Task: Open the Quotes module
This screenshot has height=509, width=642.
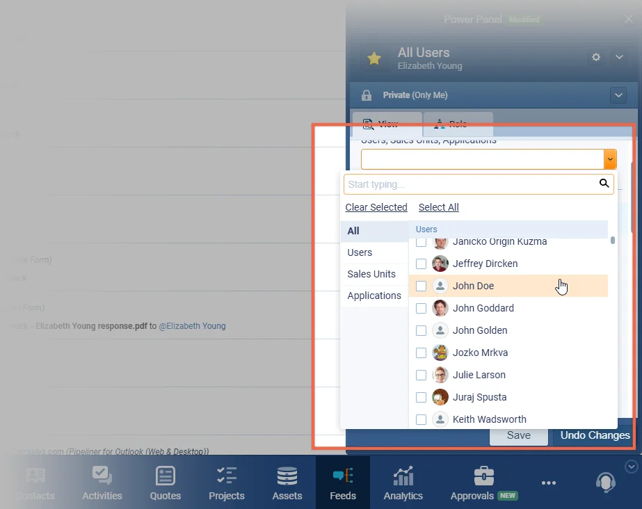Action: click(x=166, y=484)
